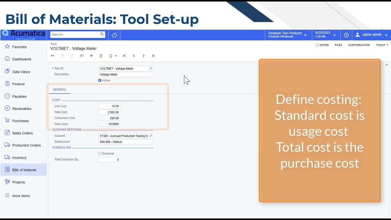391x220 pixels.
Task: Open the help question mark icon
Action: [x=346, y=35]
